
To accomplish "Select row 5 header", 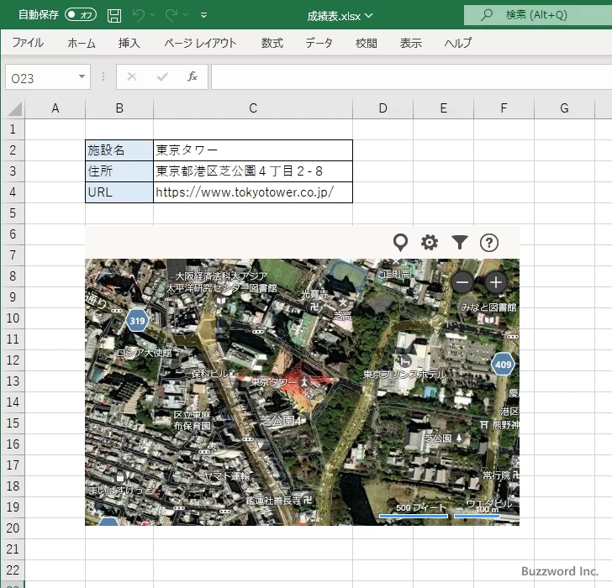I will [x=13, y=213].
